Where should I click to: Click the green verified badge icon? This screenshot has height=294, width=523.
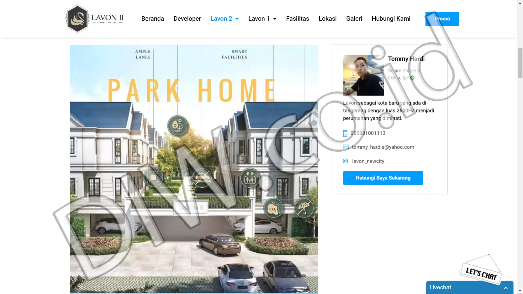(x=412, y=78)
